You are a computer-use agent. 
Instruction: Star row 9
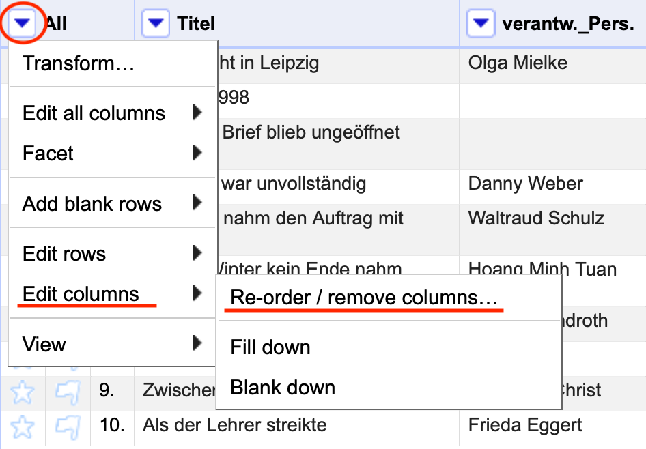[23, 392]
